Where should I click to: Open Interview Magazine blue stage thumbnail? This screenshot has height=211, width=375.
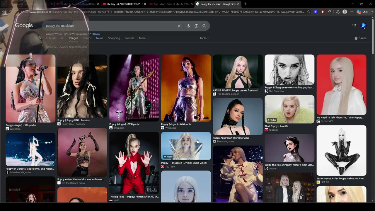tap(30, 149)
